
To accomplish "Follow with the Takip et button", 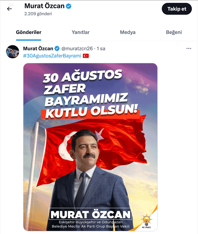I will tap(177, 9).
